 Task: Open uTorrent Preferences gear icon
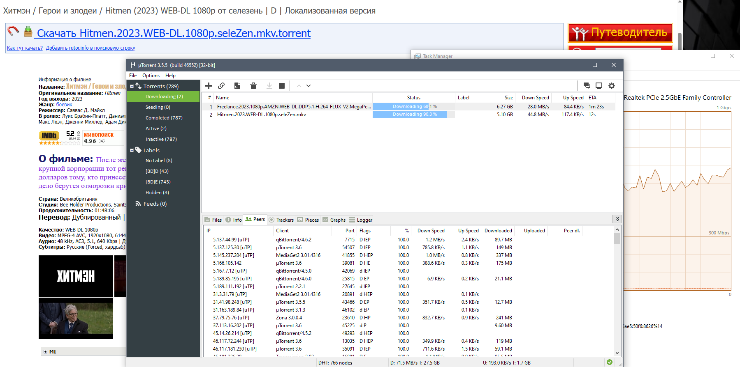(612, 86)
